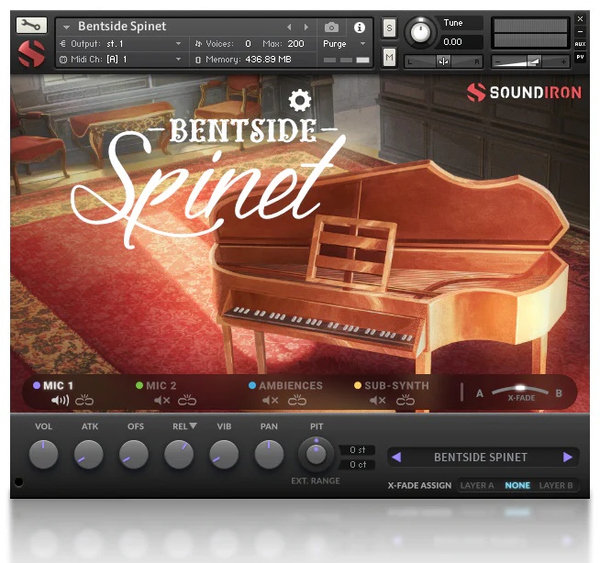This screenshot has width=600, height=563.
Task: Show instrument info with the i icon
Action: [359, 28]
